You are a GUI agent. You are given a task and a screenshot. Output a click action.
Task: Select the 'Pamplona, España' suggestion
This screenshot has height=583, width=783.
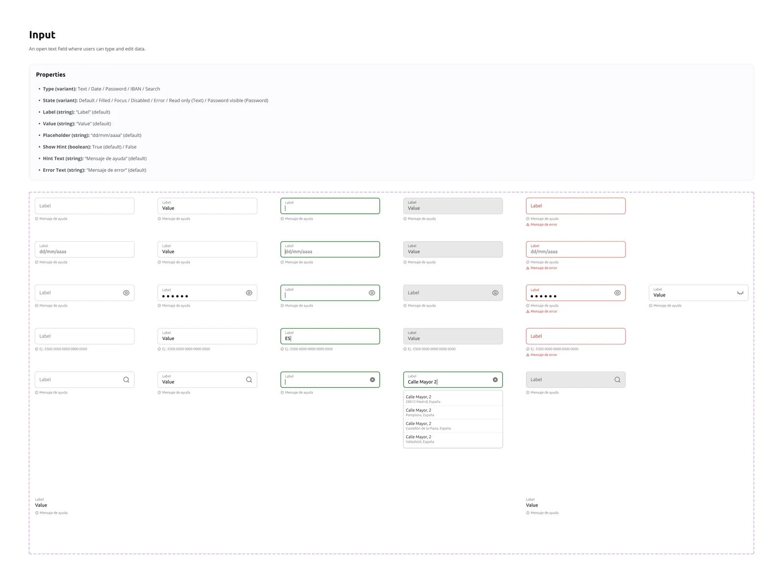[x=453, y=412]
